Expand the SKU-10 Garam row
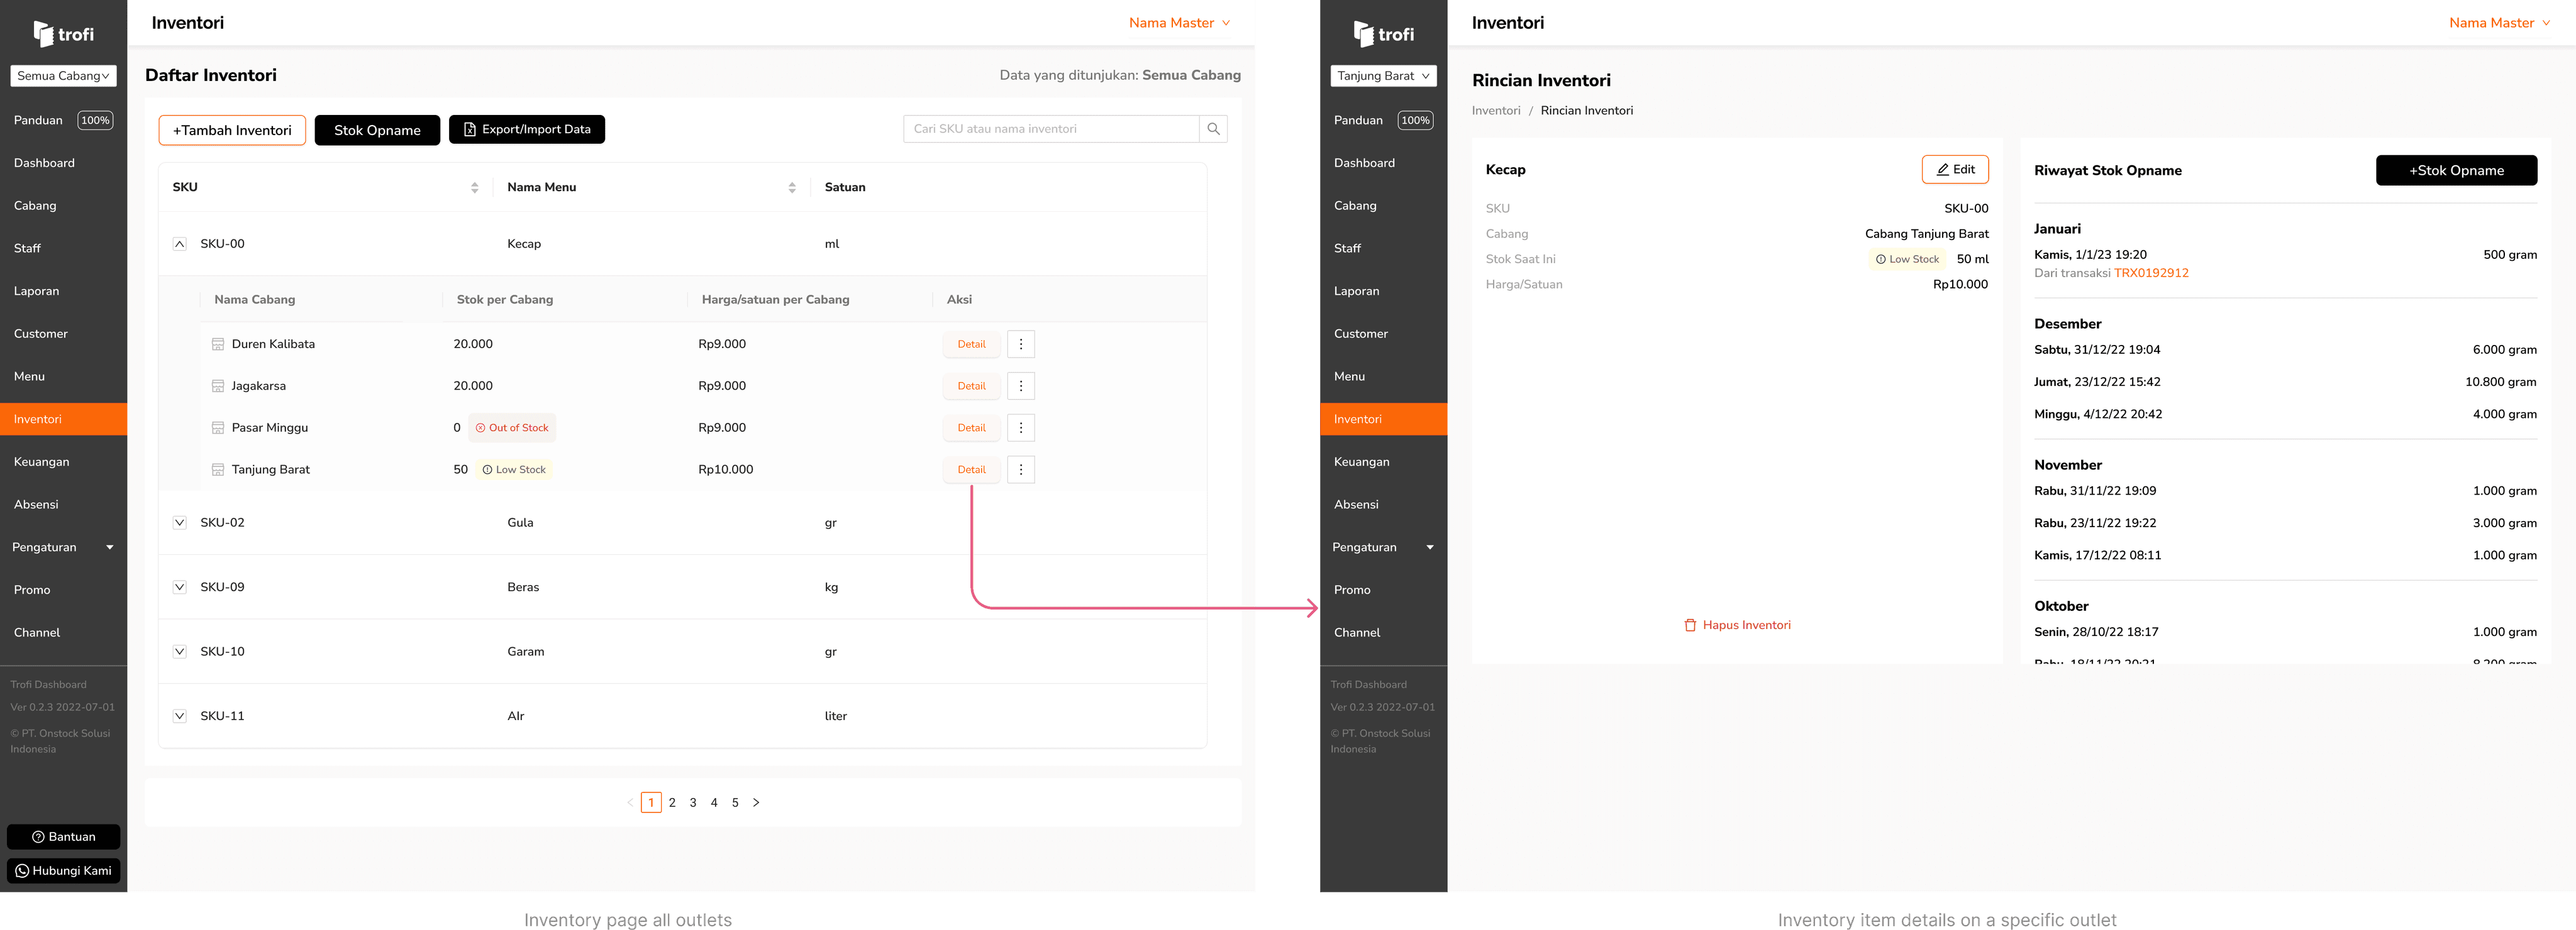 click(180, 651)
